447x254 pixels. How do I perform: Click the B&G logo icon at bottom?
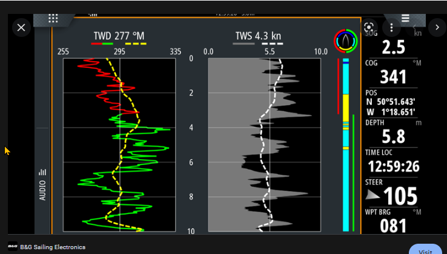[x=13, y=247]
